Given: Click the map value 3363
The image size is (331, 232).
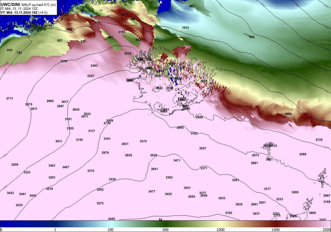Looking at the screenshot, I should 169,177.
